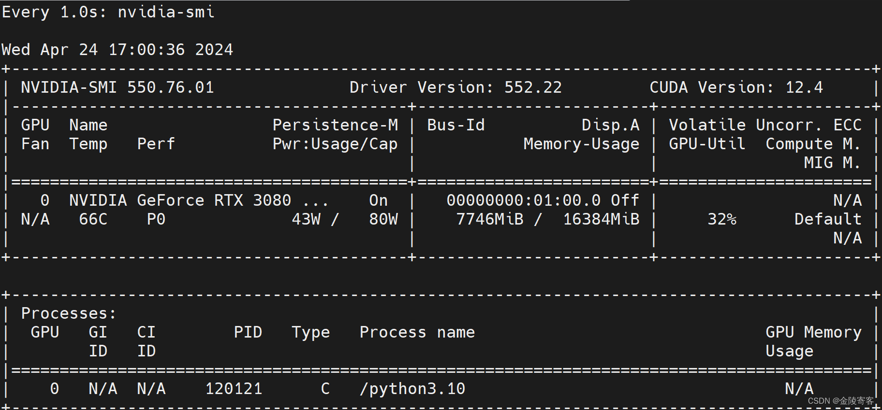Viewport: 882px width, 410px height.
Task: Click the 'Disp.A' column header
Action: coord(611,125)
